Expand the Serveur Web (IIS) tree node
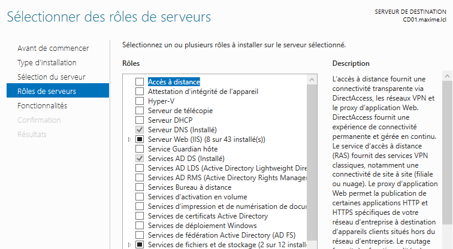 click(130, 139)
